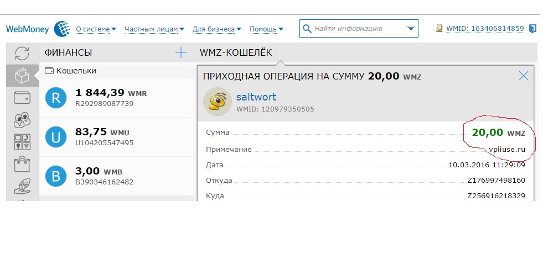Open the search field dropdown arrow

tap(411, 28)
